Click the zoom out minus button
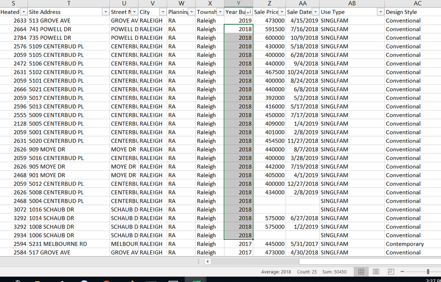 click(x=403, y=272)
